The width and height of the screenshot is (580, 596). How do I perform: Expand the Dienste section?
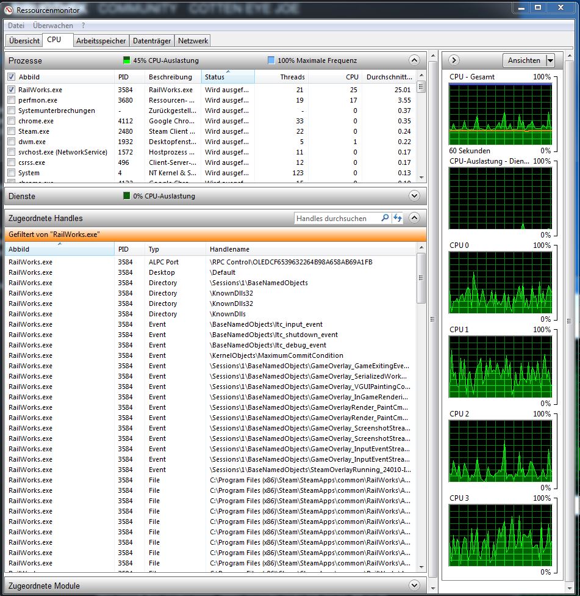[x=414, y=196]
